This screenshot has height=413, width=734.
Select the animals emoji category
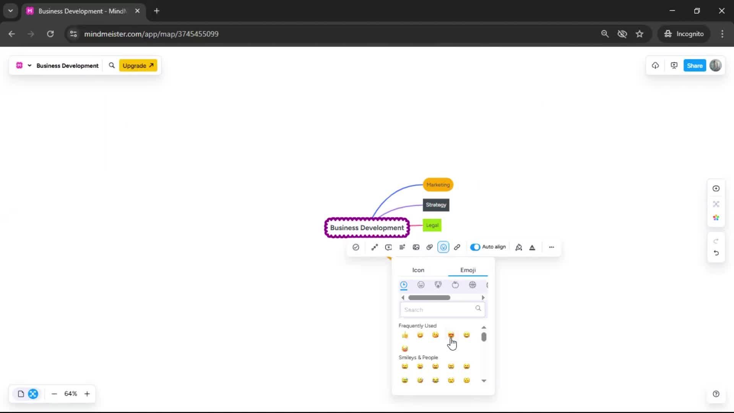click(438, 285)
